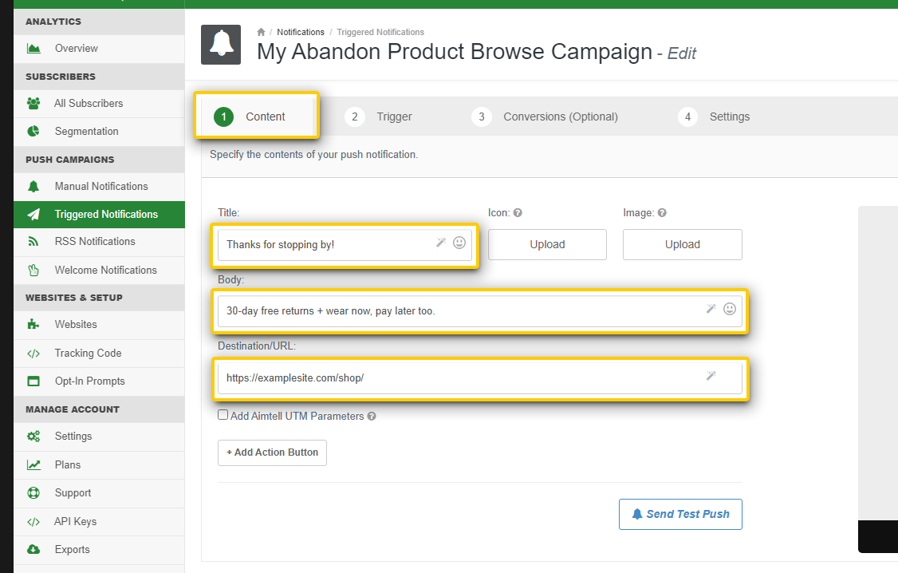Viewport: 898px width, 573px height.
Task: Click the Send Test Push button
Action: (680, 514)
